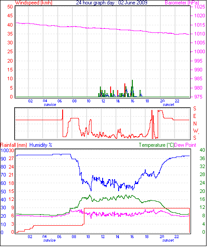Click the 24 hour graph day title
The image size is (207, 251).
(111, 3)
